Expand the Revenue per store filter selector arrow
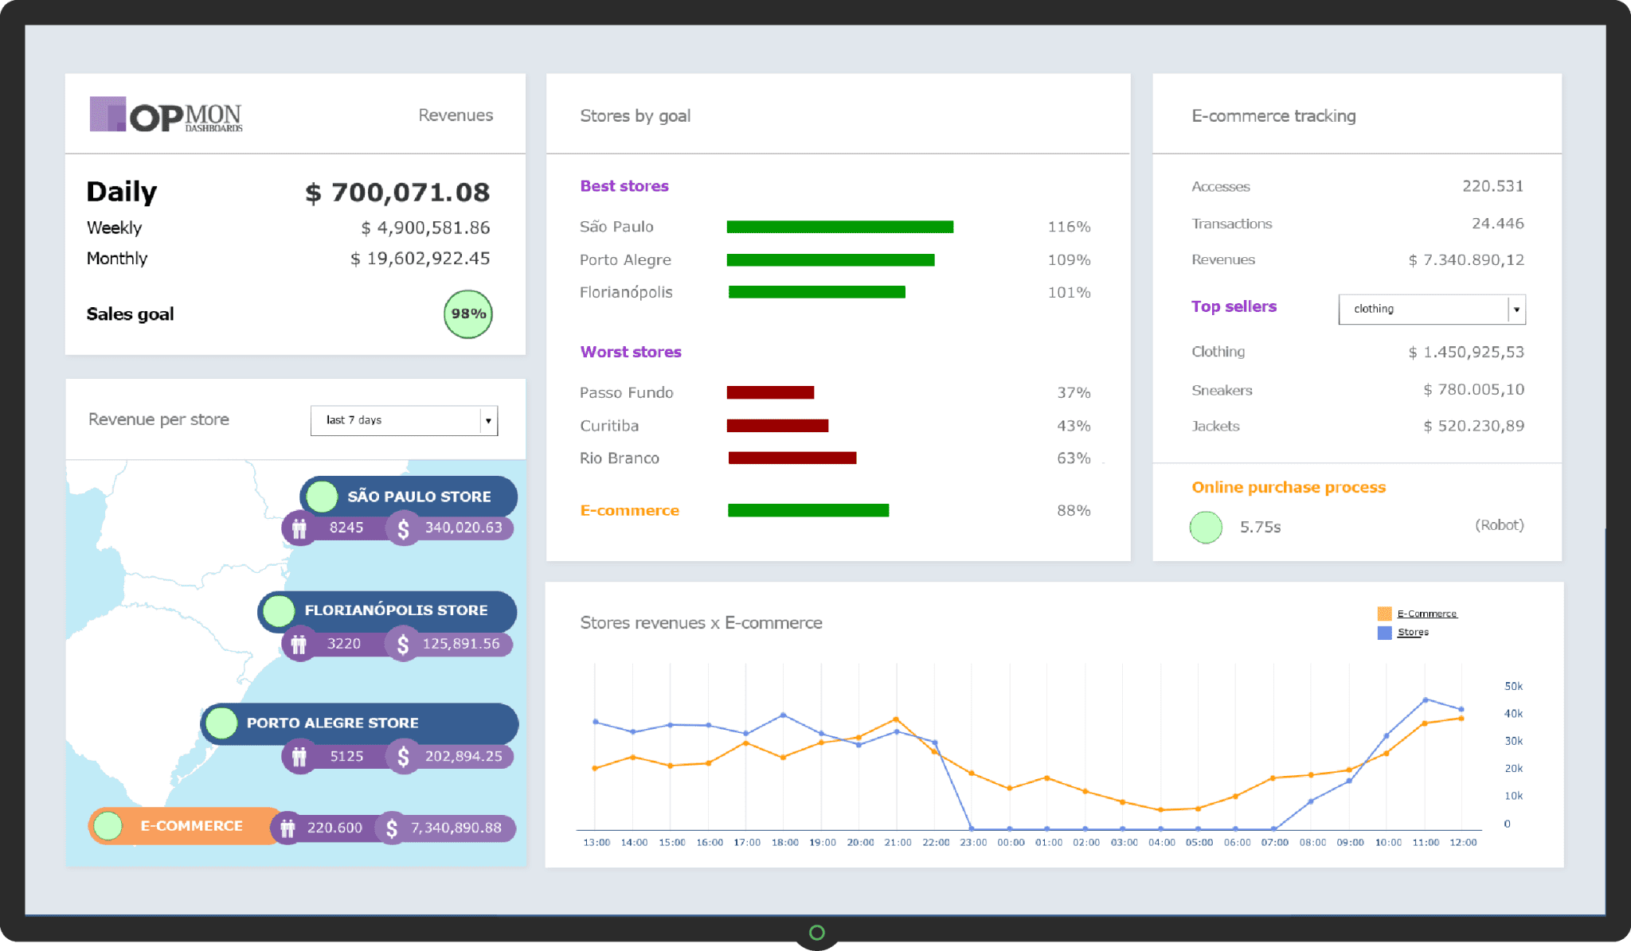This screenshot has height=951, width=1631. pyautogui.click(x=488, y=420)
